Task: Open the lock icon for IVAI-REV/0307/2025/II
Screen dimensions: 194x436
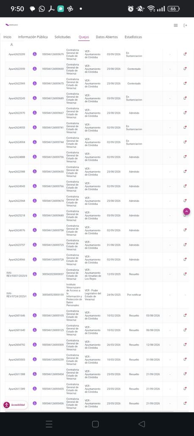Action: [x=35, y=274]
